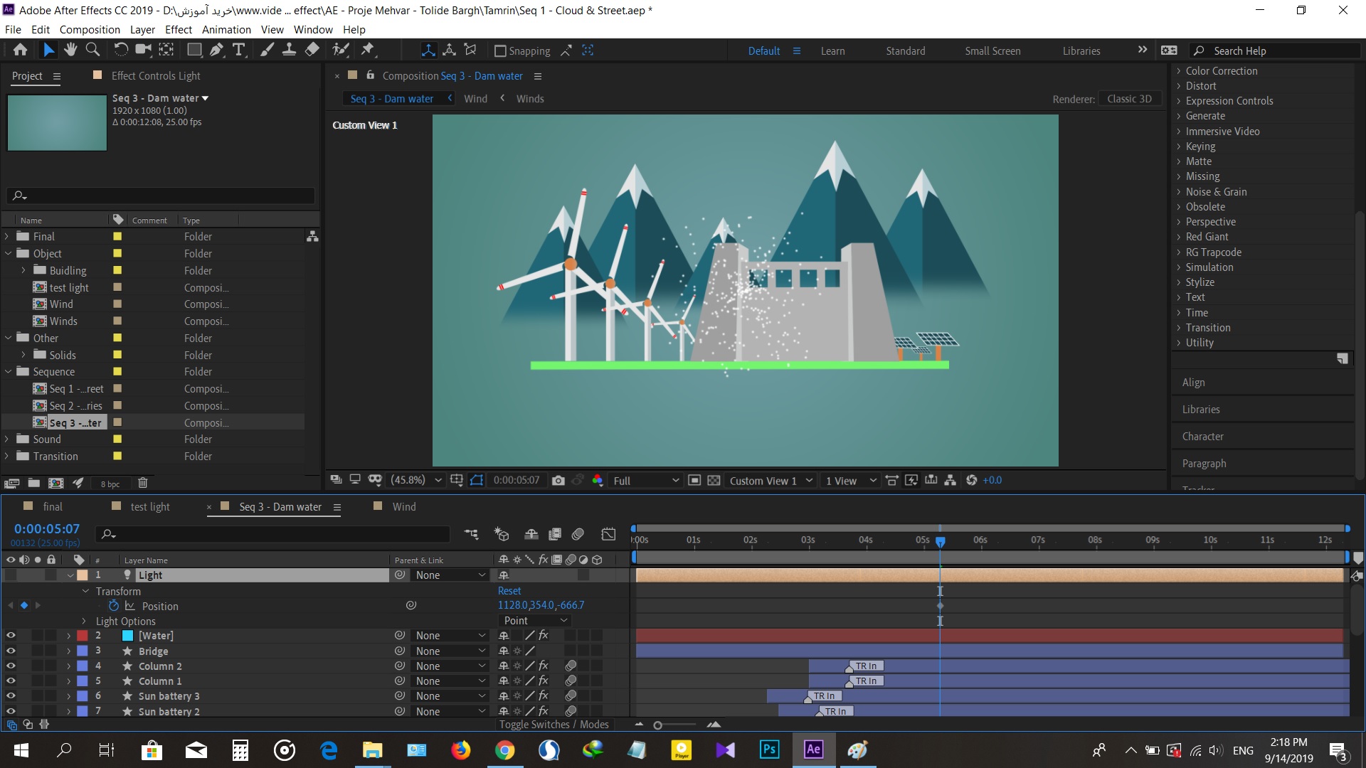This screenshot has width=1366, height=768.
Task: Toggle visibility of the Light layer
Action: point(11,575)
